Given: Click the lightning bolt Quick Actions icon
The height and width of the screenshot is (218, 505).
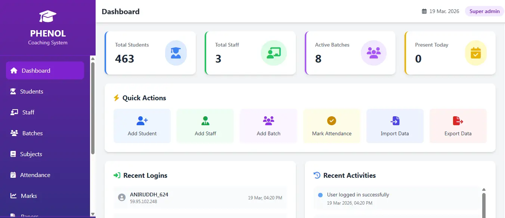Looking at the screenshot, I should coord(116,98).
